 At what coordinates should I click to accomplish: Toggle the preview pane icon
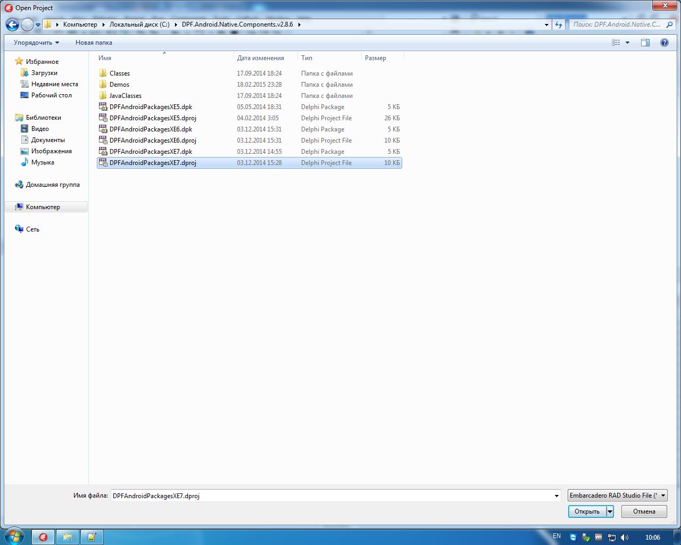[645, 43]
